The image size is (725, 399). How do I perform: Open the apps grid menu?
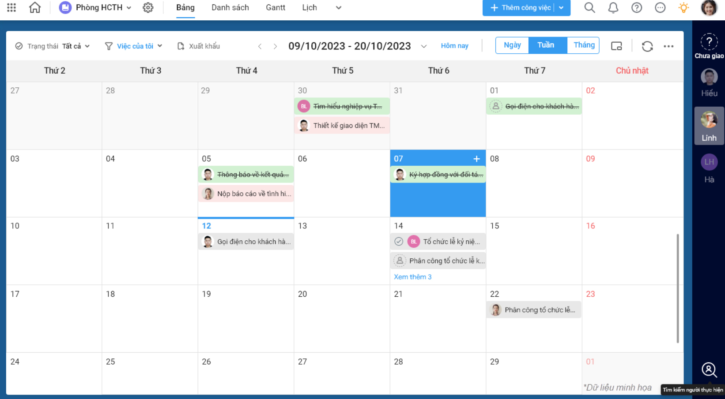tap(11, 7)
